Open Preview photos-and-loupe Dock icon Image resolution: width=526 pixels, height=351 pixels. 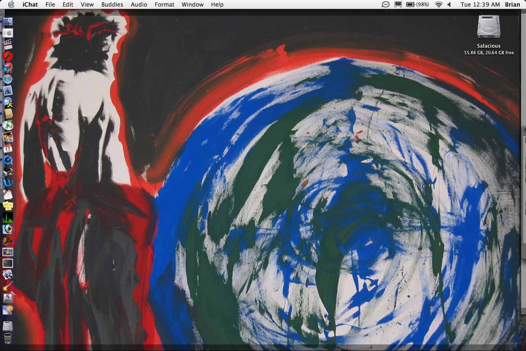click(x=8, y=275)
